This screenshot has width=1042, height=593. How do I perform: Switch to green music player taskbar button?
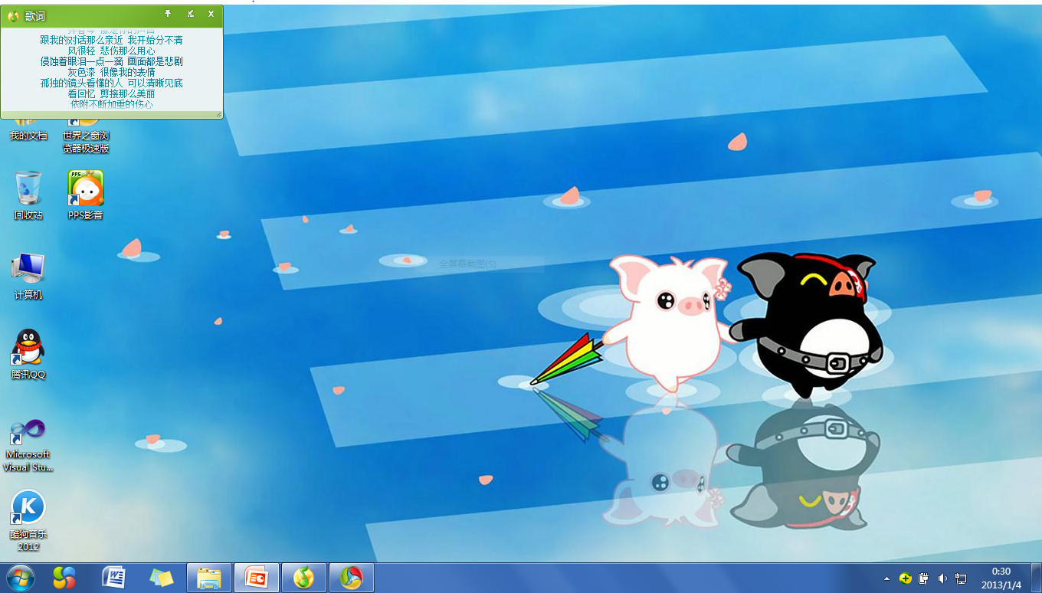[304, 578]
